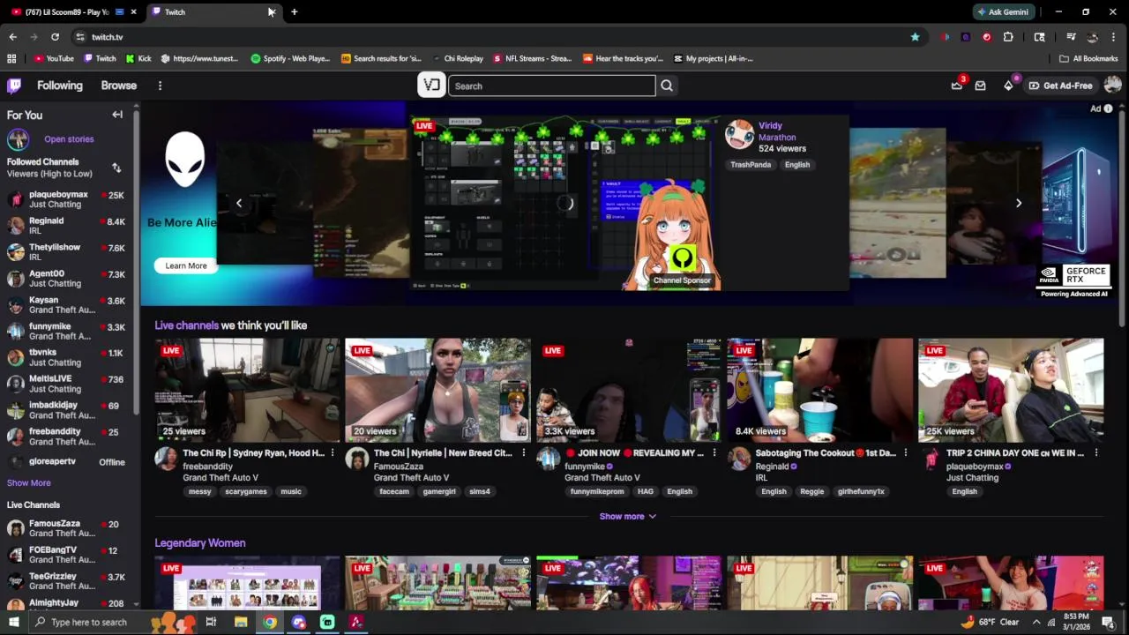Open options for Reginald Sabotaging The Cookout stream
This screenshot has height=635, width=1129.
tap(905, 452)
